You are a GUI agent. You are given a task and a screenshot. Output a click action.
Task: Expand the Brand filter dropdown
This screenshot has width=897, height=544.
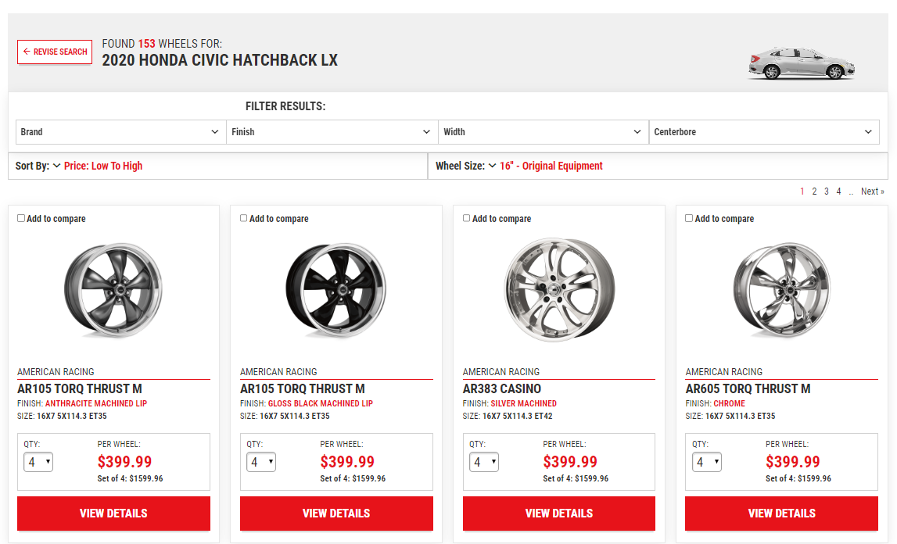point(120,132)
